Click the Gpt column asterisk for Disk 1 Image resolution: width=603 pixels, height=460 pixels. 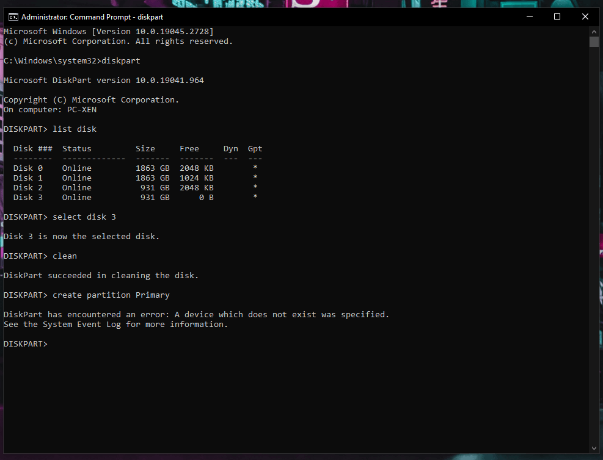[x=255, y=178]
